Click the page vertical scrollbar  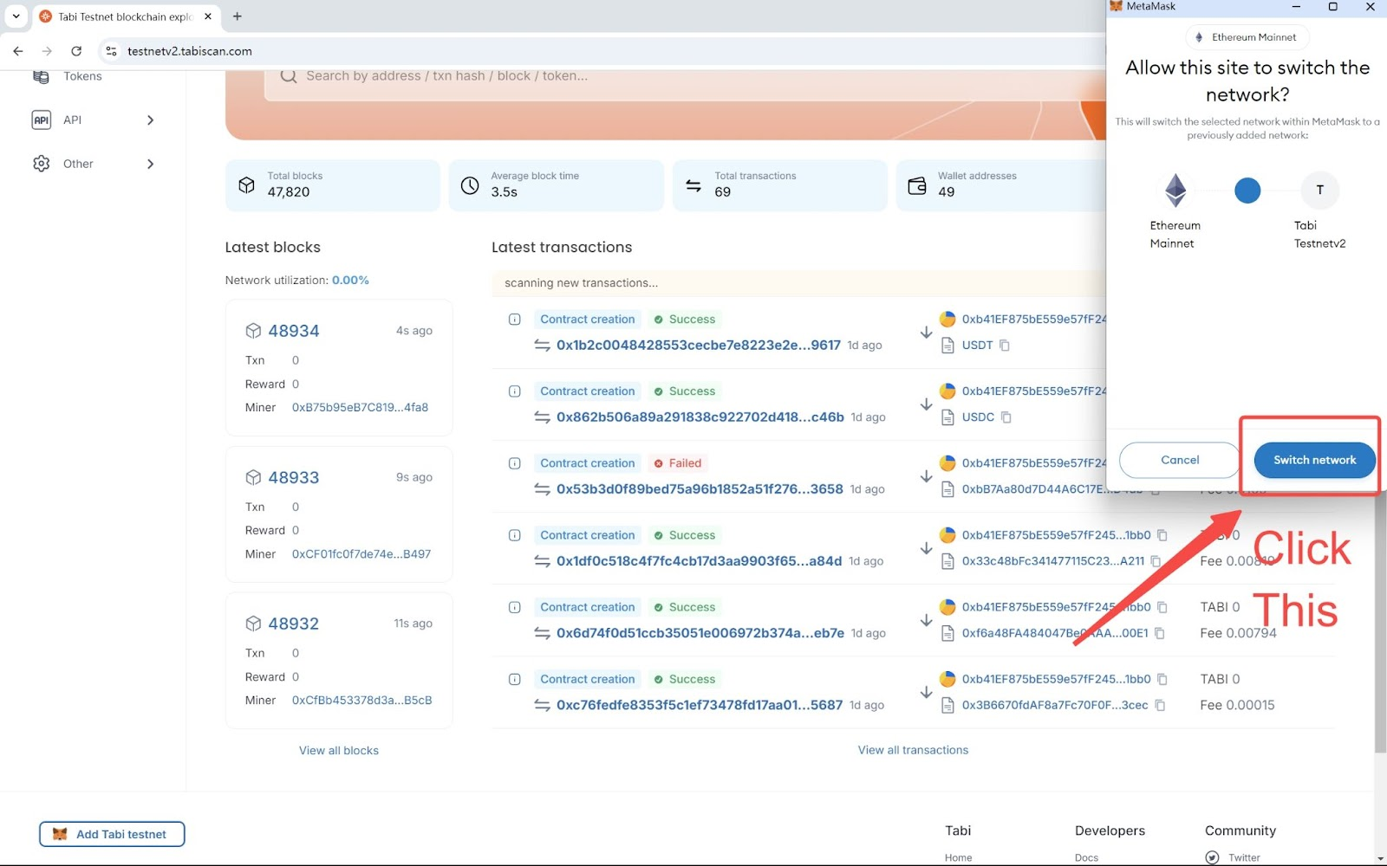tap(1380, 624)
